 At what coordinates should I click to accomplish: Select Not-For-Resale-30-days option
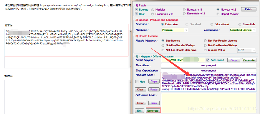163,45
